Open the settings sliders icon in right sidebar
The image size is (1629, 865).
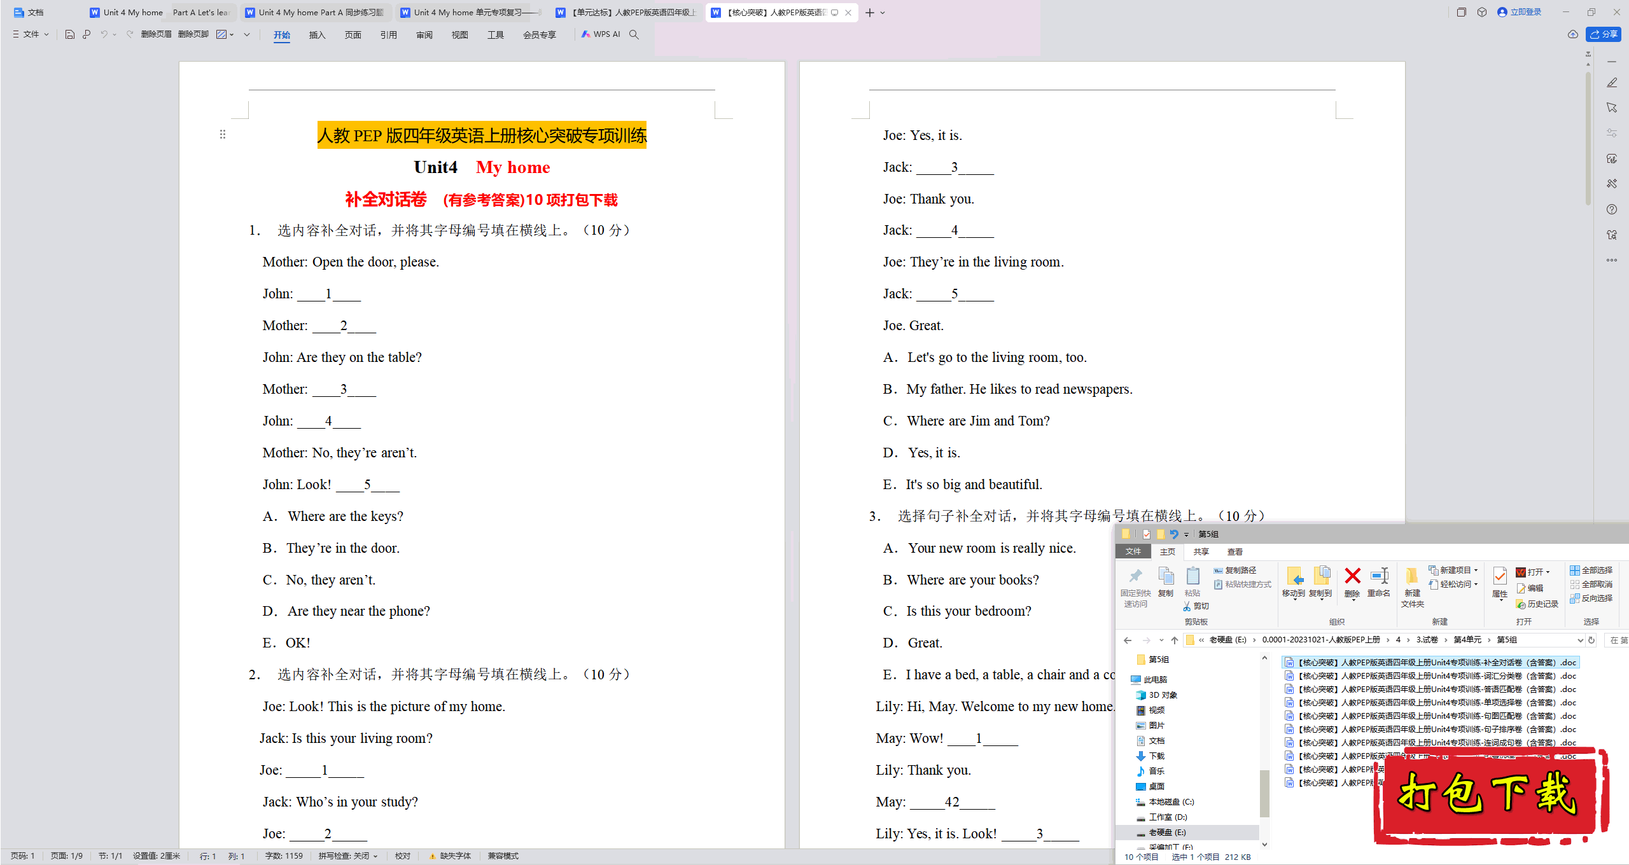[1611, 133]
